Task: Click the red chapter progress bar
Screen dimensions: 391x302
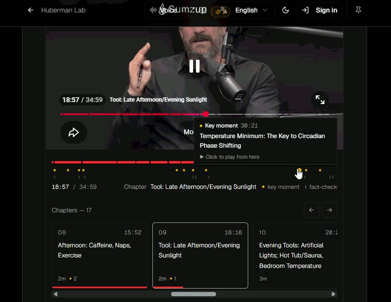Action: pos(123,163)
